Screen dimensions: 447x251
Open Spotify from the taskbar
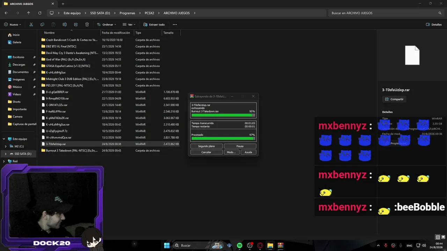[x=240, y=245]
